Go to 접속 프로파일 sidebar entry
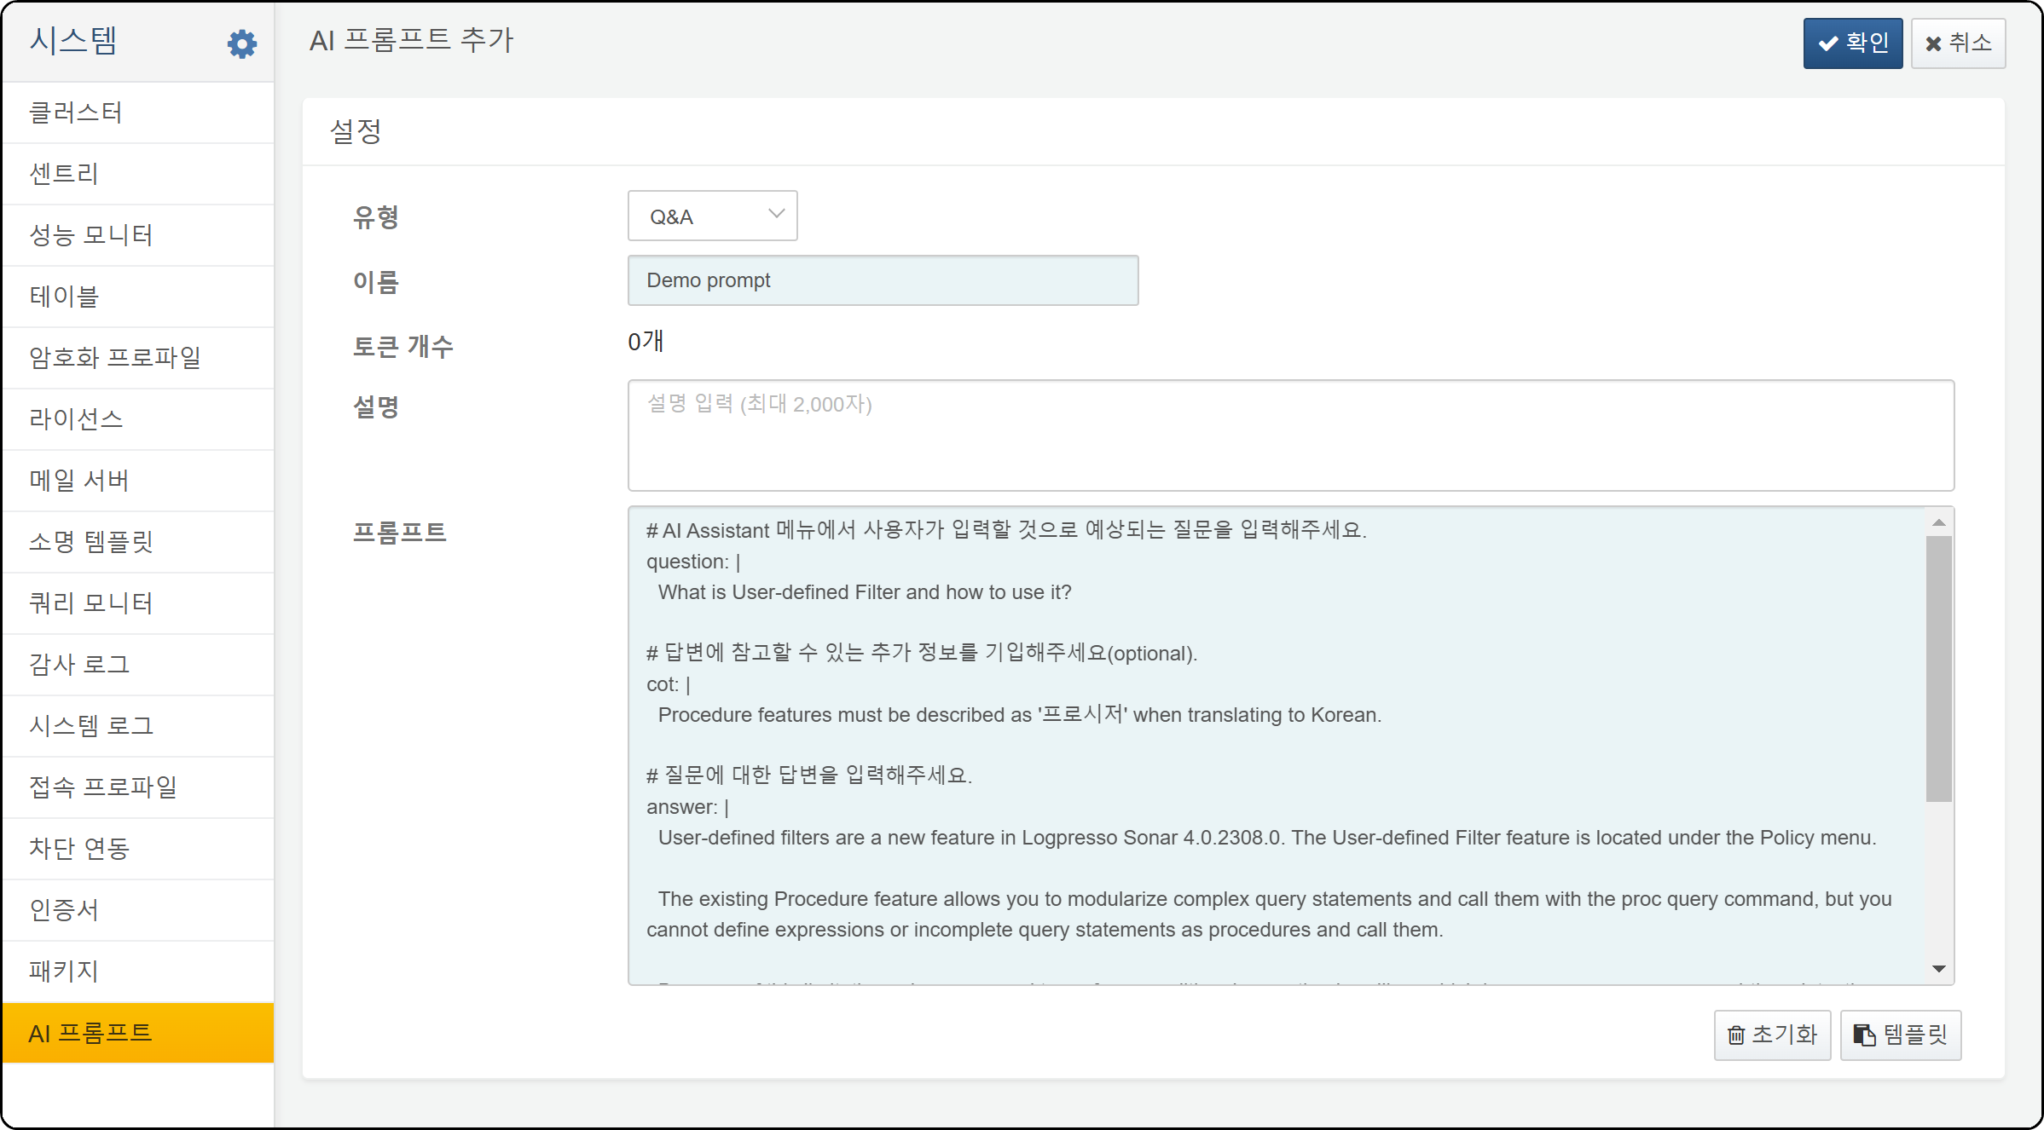 click(138, 787)
